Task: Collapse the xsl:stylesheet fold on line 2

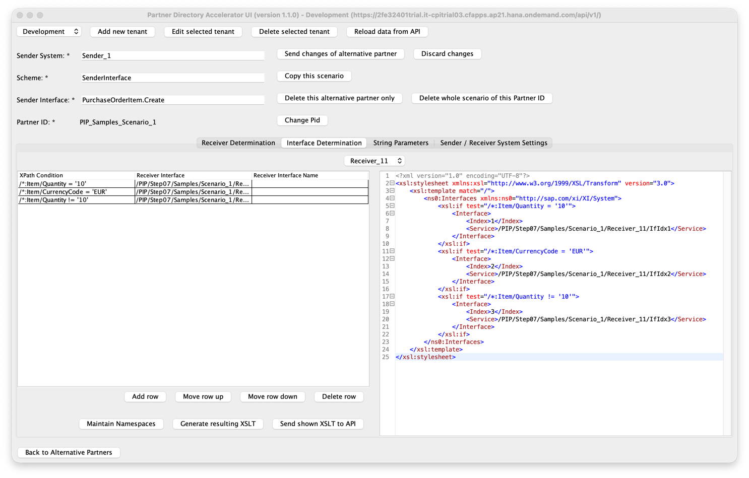Action: click(x=392, y=183)
